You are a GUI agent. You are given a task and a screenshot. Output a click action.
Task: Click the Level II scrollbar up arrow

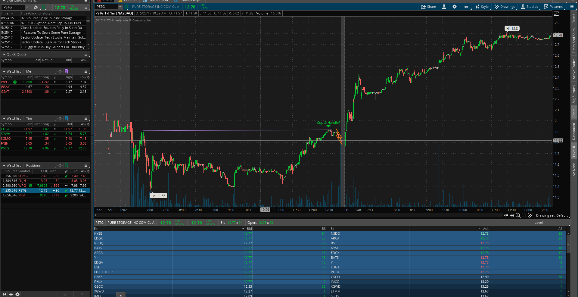[568, 233]
